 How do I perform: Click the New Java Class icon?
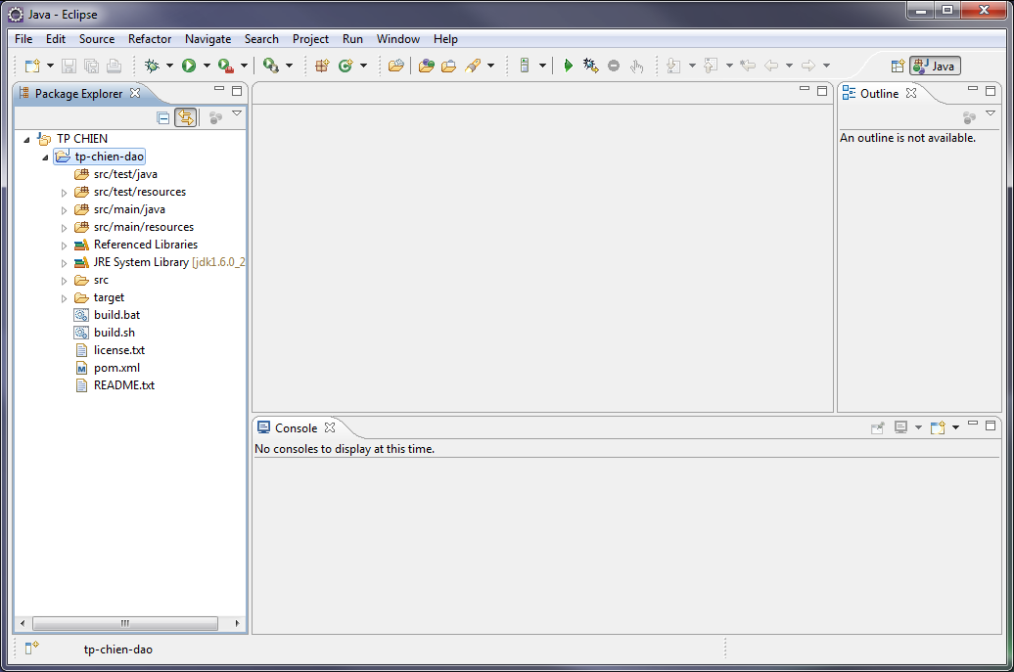click(x=346, y=66)
